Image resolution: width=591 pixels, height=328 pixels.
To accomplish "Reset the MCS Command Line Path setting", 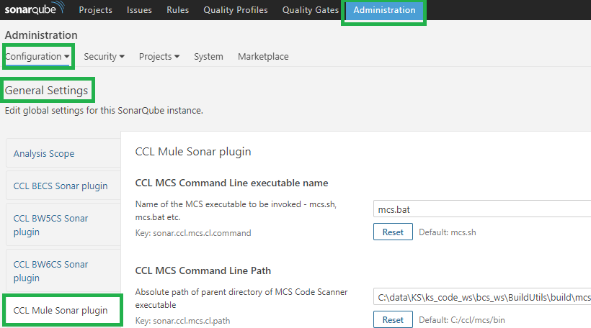I will tap(393, 319).
